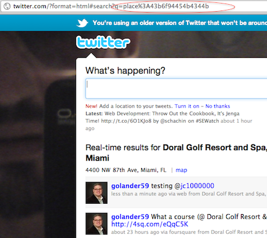Click the older version of Twitter banner message
This screenshot has height=238, width=267.
tap(180, 23)
